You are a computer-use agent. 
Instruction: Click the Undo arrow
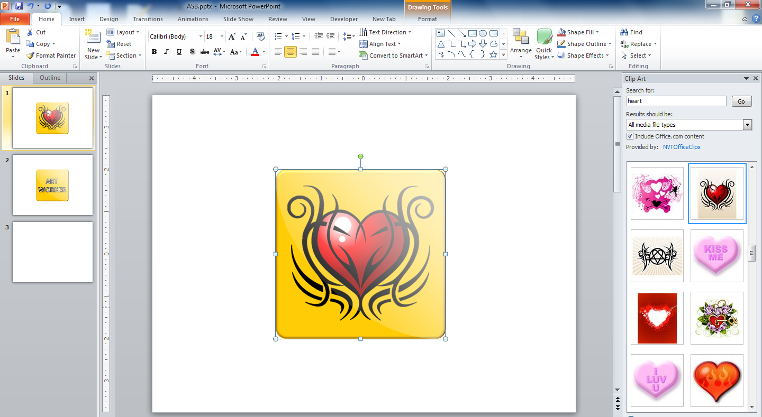point(31,6)
